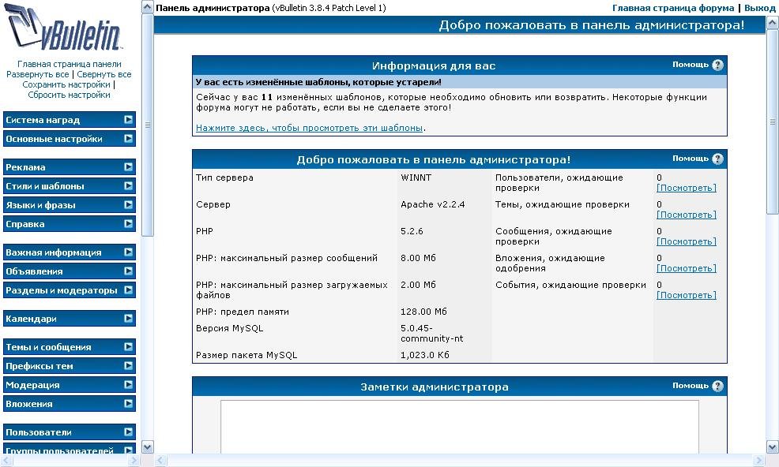The width and height of the screenshot is (779, 467).
Task: Click the MySQL version 5.0.45-community-nt value
Action: [431, 334]
